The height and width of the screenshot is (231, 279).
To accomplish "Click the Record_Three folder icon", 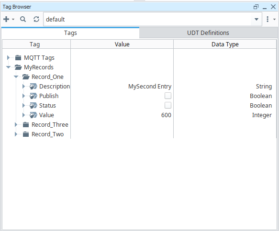I will (26, 125).
